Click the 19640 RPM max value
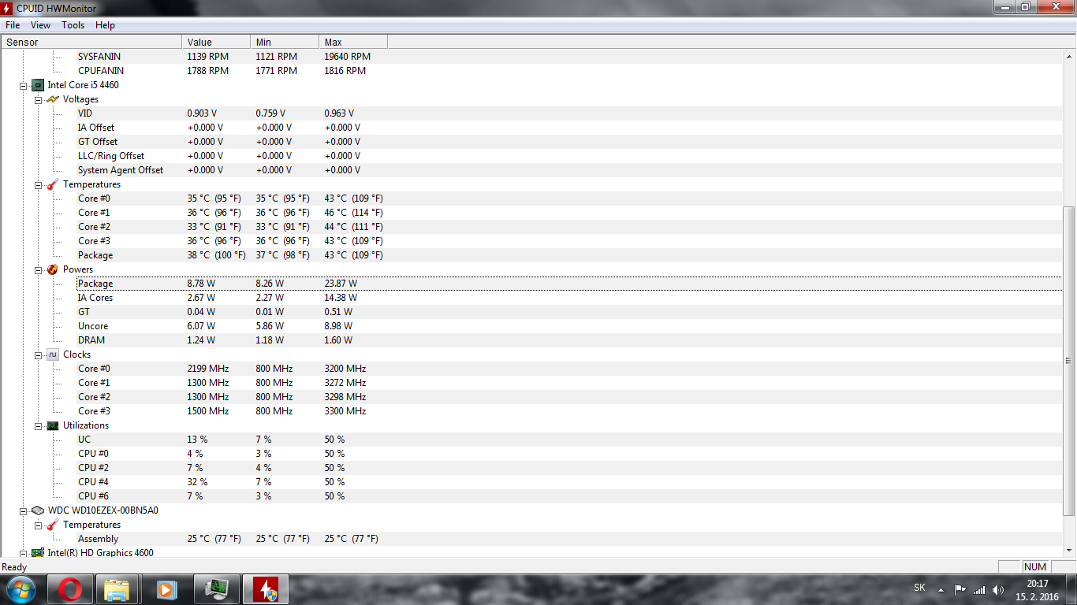The image size is (1077, 605). [x=347, y=57]
